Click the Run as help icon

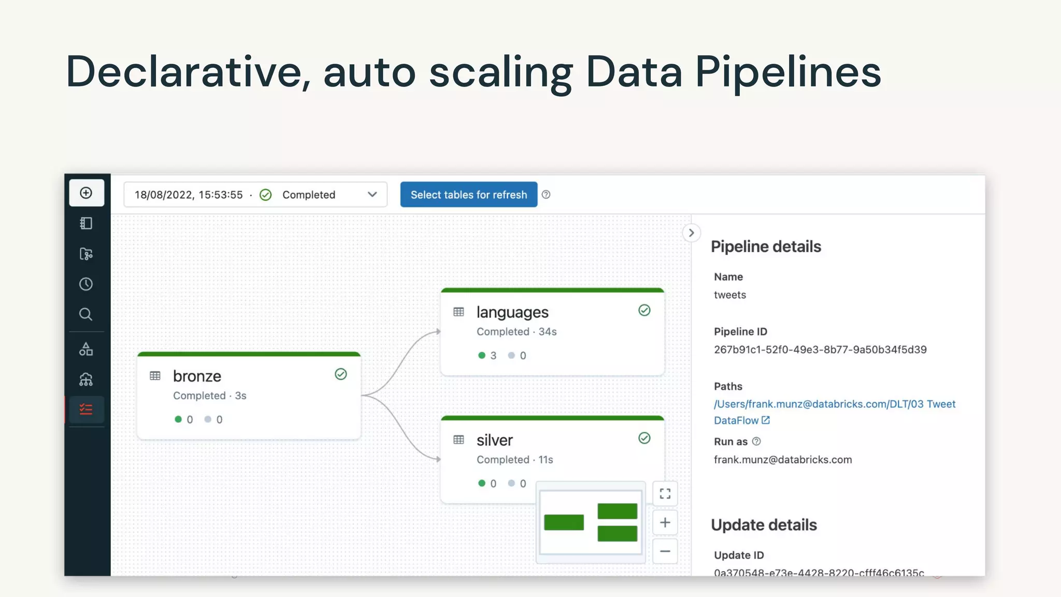click(x=756, y=442)
